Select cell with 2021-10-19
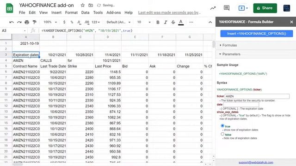 click(x=26, y=43)
